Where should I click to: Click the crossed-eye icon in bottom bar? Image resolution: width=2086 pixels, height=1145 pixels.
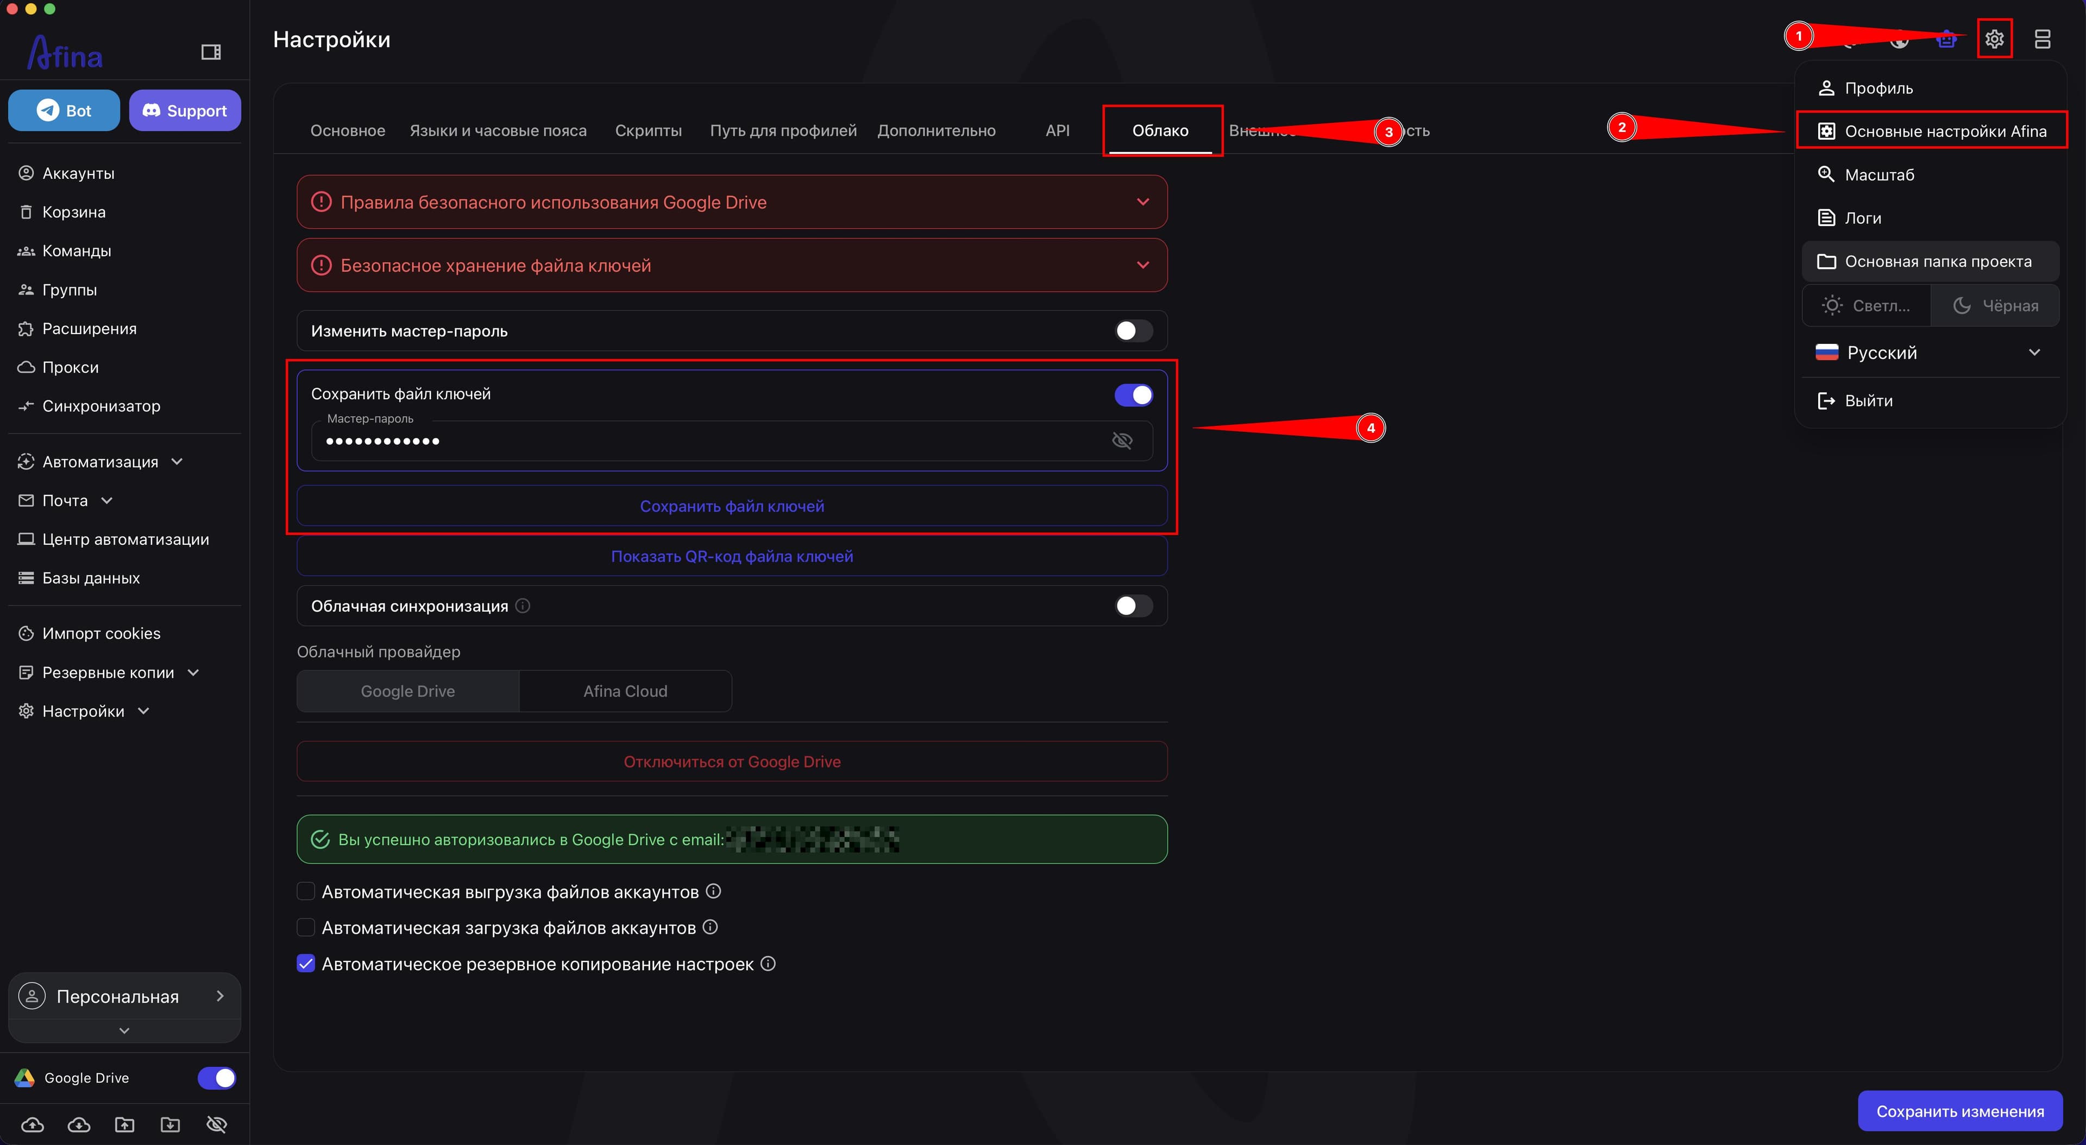pyautogui.click(x=216, y=1124)
